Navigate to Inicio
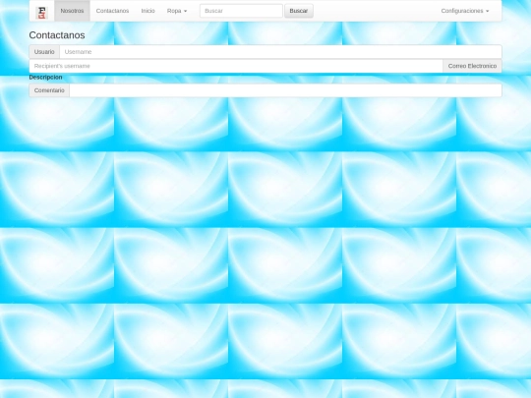 click(147, 11)
